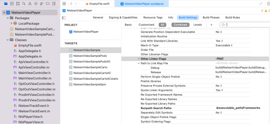270x124 pixels.
Task: Click the Runpath Search Paths value
Action: point(238,108)
